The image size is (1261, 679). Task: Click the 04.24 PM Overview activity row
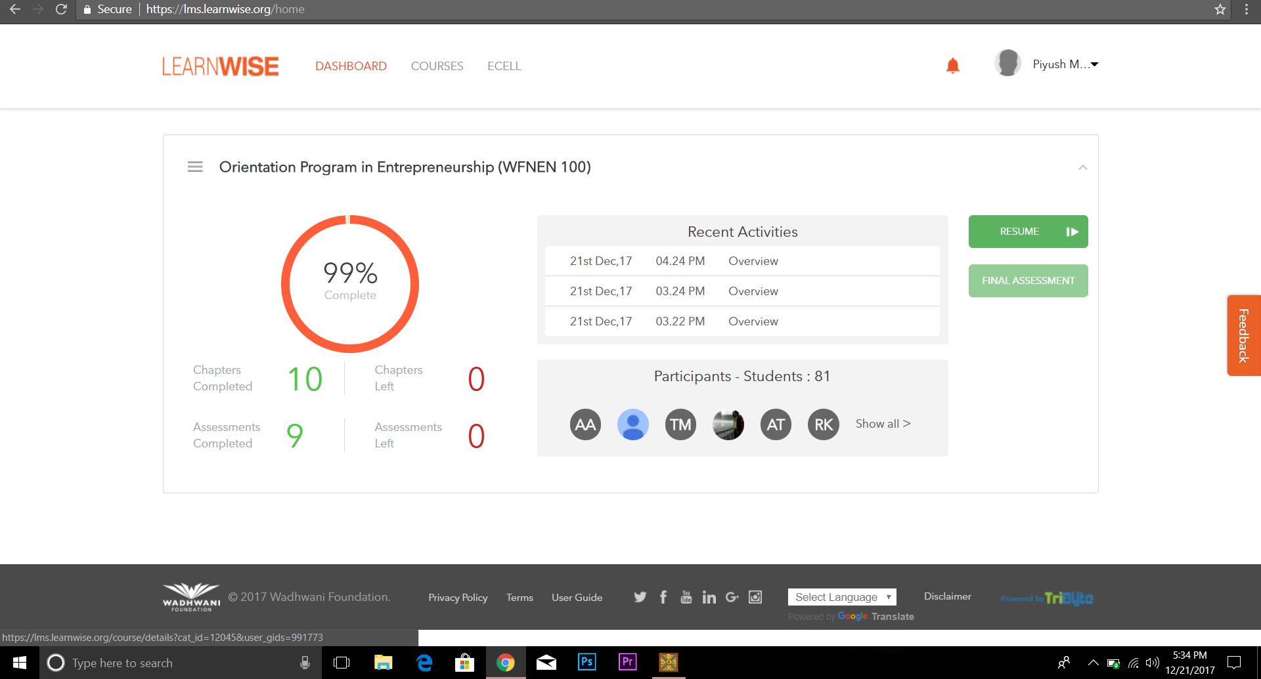[742, 261]
